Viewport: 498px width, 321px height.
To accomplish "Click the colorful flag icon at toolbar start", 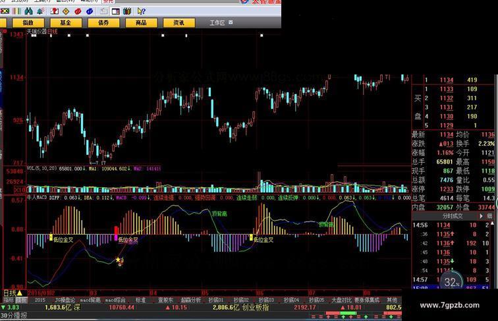I will [x=5, y=11].
